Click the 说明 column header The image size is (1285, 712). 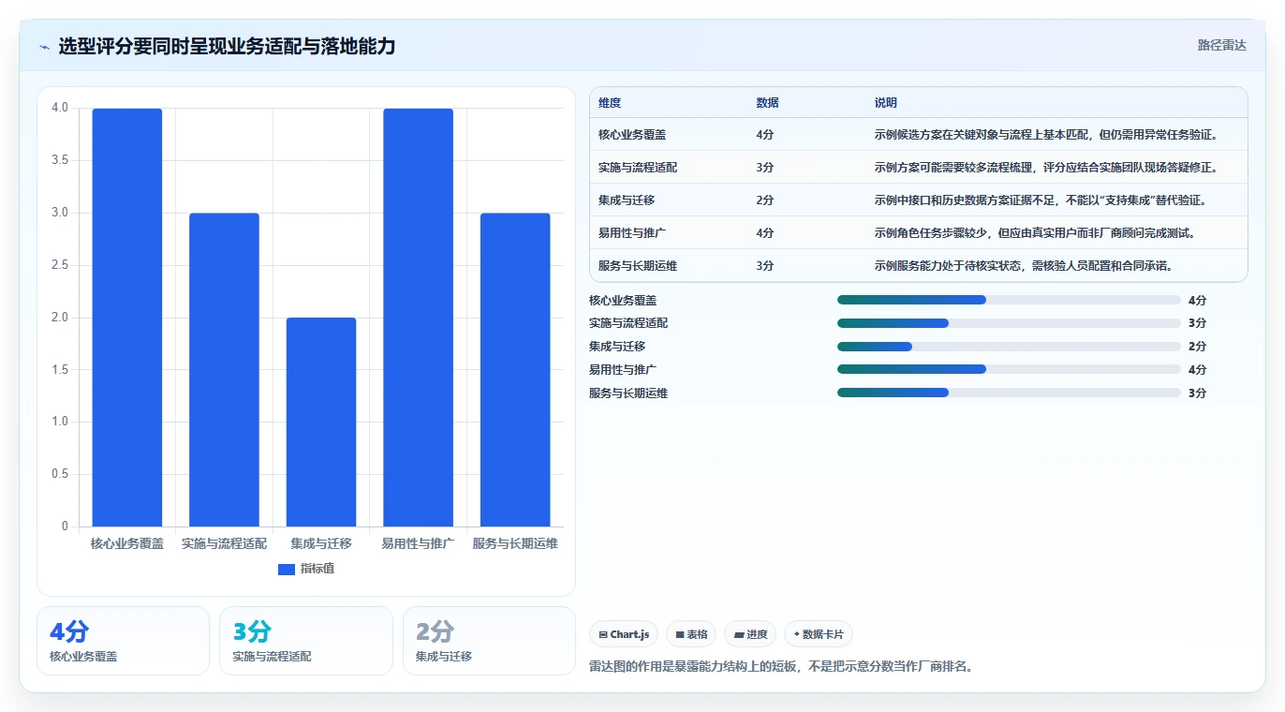pyautogui.click(x=886, y=103)
